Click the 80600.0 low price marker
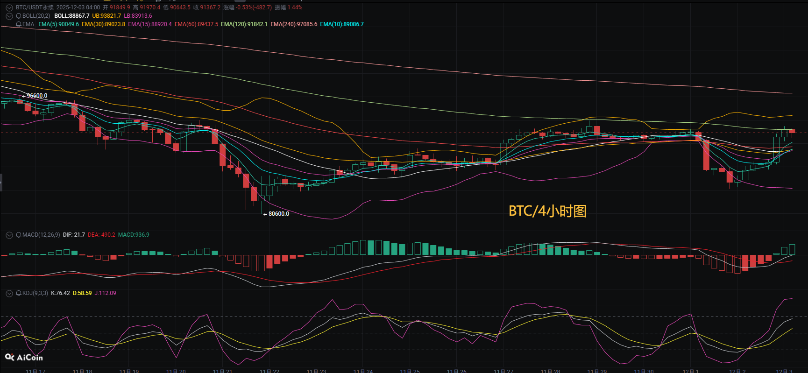 click(x=278, y=214)
